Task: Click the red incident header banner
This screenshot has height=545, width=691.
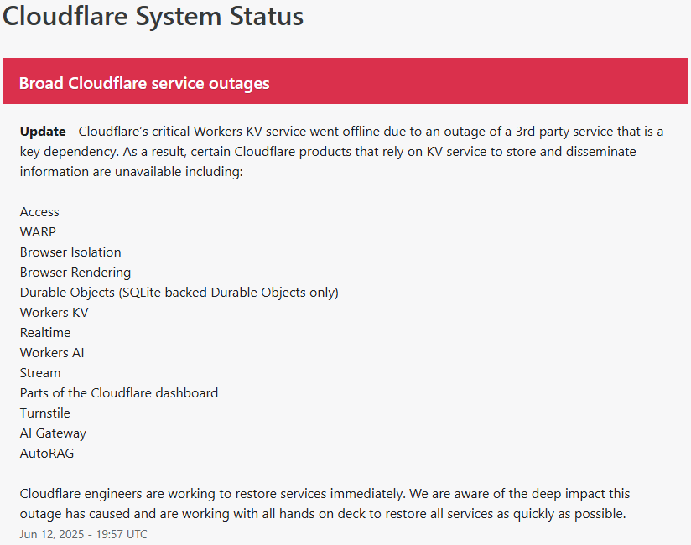Action: coord(345,81)
